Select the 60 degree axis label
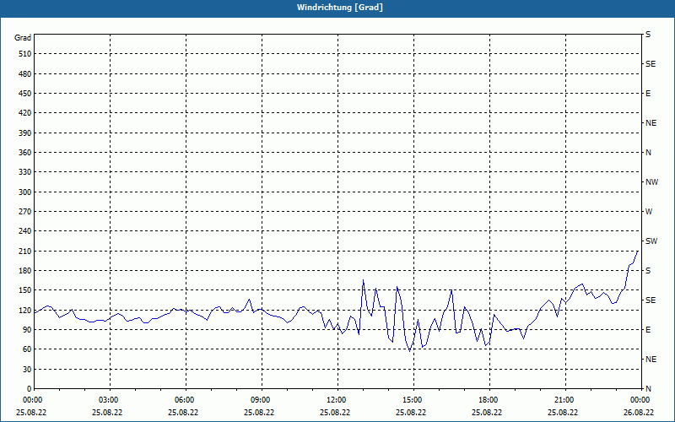The width and height of the screenshot is (675, 422). (27, 349)
